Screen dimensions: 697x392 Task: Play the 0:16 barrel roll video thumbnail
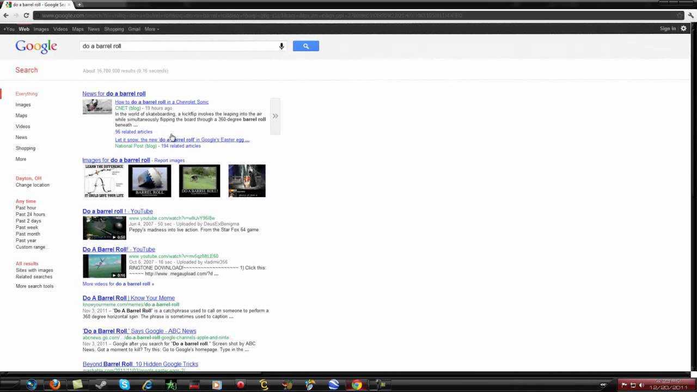(x=104, y=266)
